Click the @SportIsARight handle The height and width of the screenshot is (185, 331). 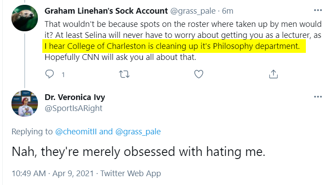tap(74, 108)
